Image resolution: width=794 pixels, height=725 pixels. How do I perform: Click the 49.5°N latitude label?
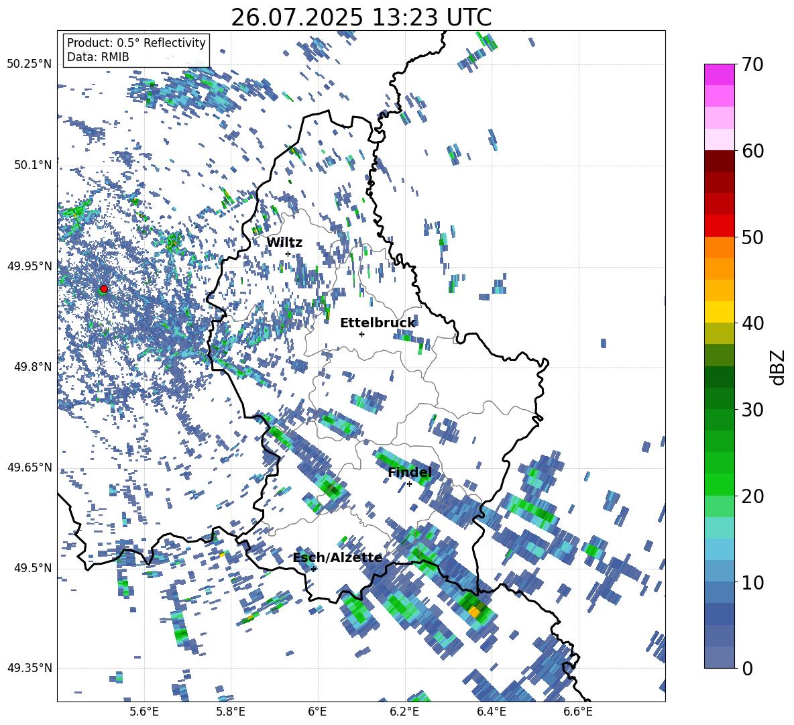33,568
